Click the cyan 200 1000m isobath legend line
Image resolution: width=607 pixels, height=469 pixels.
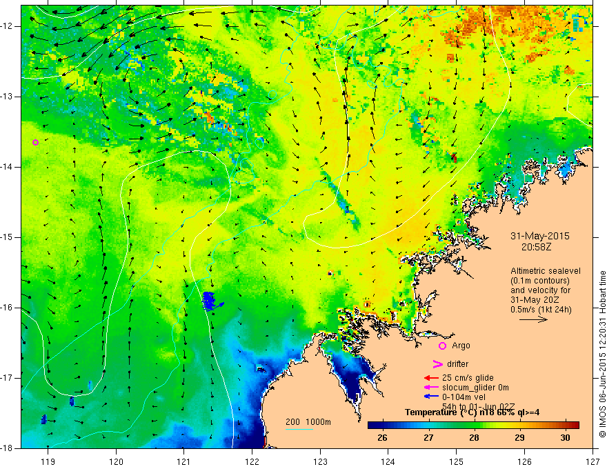pos(299,429)
